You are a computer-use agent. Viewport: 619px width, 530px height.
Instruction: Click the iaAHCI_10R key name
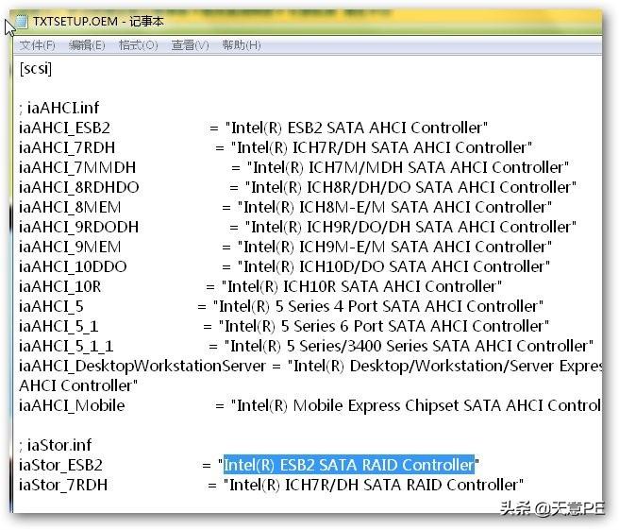click(60, 286)
